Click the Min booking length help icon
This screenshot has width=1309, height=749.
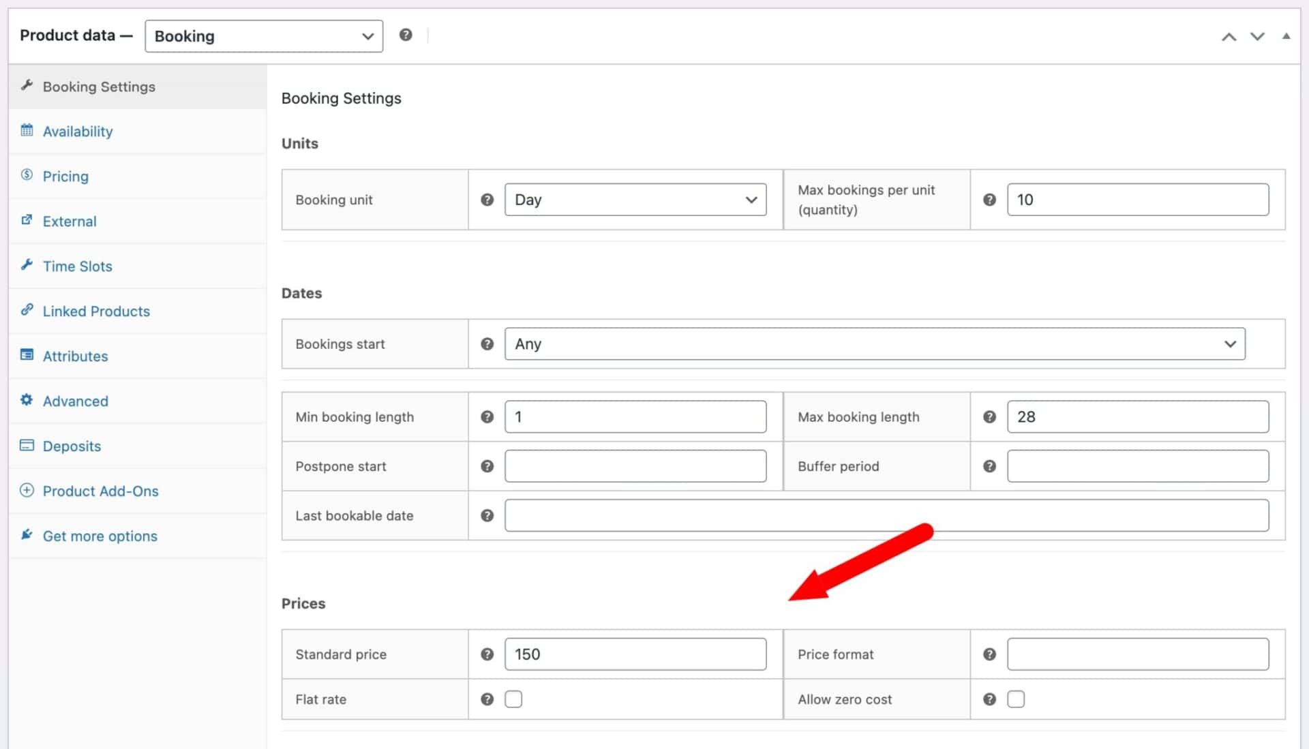tap(487, 416)
